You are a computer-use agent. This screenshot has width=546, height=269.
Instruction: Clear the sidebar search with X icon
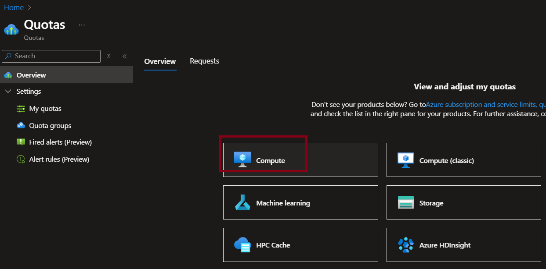pos(109,56)
